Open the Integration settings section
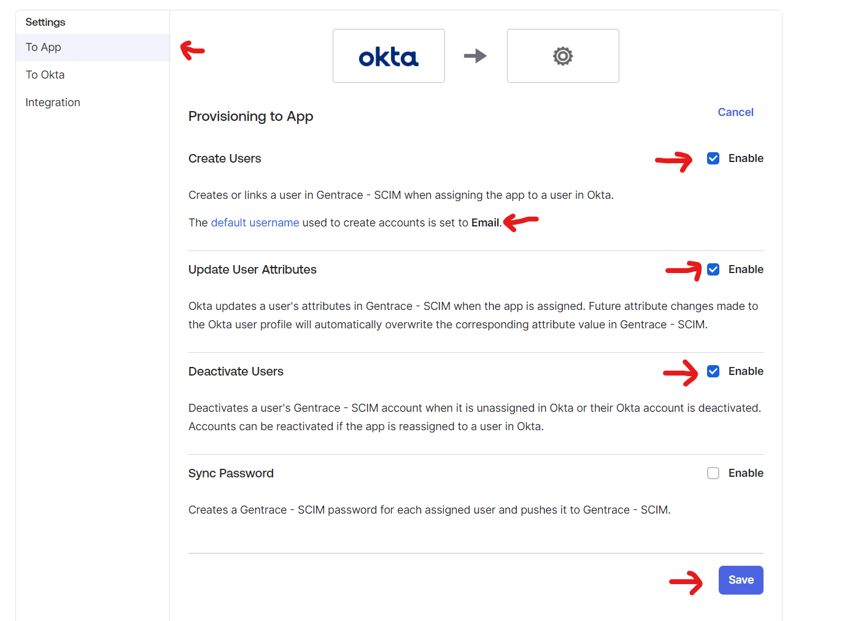Viewport: 847px width, 621px height. (x=53, y=102)
